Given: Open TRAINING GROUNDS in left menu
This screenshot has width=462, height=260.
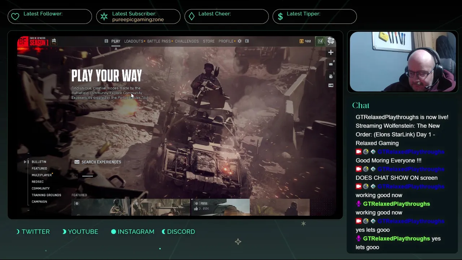Looking at the screenshot, I should [x=46, y=195].
